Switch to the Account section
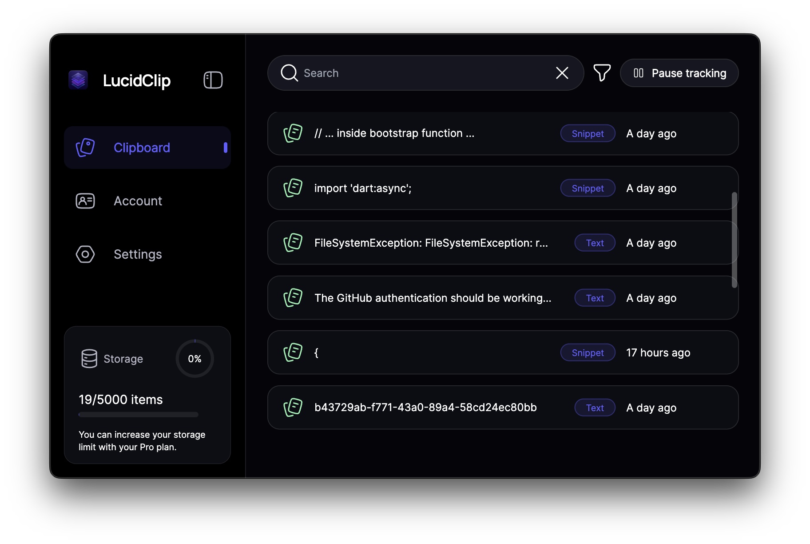Screen dimensions: 810x544 138,201
